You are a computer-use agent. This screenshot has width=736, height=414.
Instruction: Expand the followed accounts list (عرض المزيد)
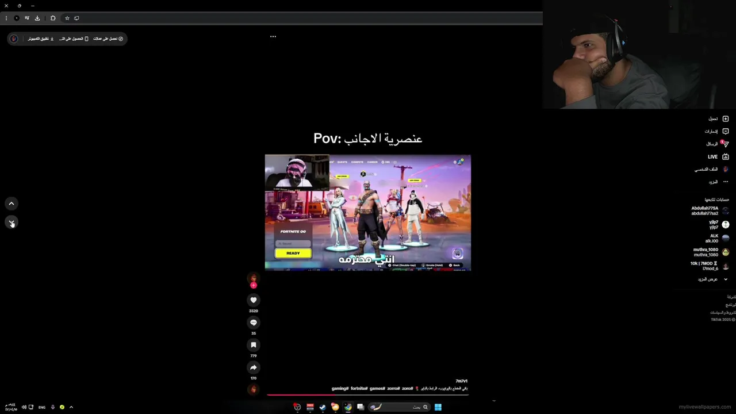coord(713,279)
